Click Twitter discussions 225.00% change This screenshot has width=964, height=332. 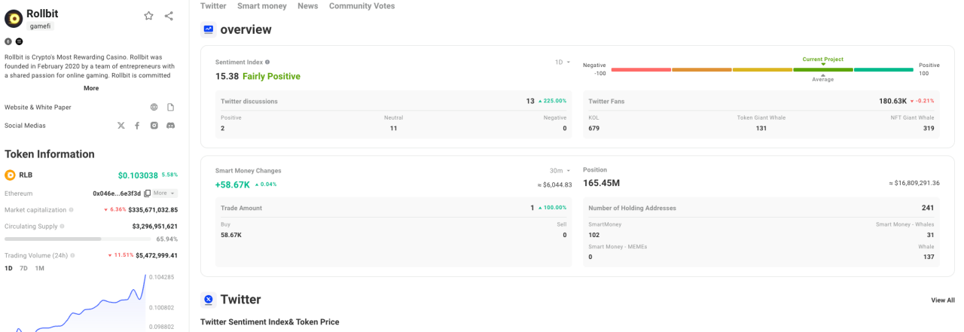coord(552,101)
